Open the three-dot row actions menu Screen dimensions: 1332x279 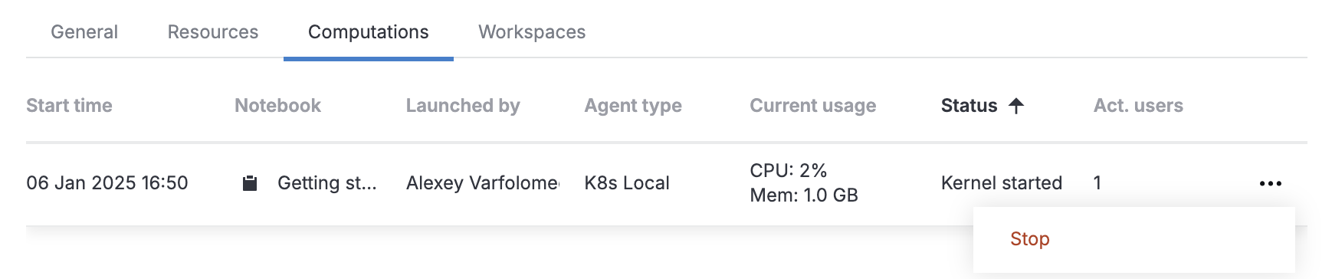pos(1270,183)
